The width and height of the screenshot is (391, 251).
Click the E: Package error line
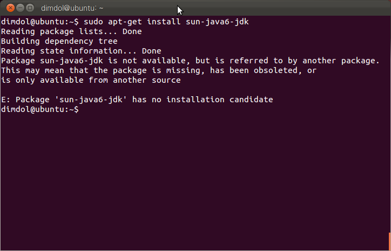point(137,100)
